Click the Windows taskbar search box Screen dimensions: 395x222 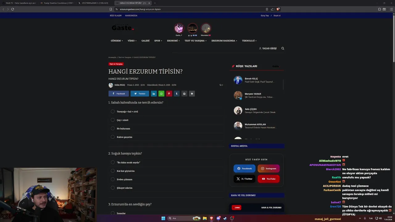click(x=184, y=218)
